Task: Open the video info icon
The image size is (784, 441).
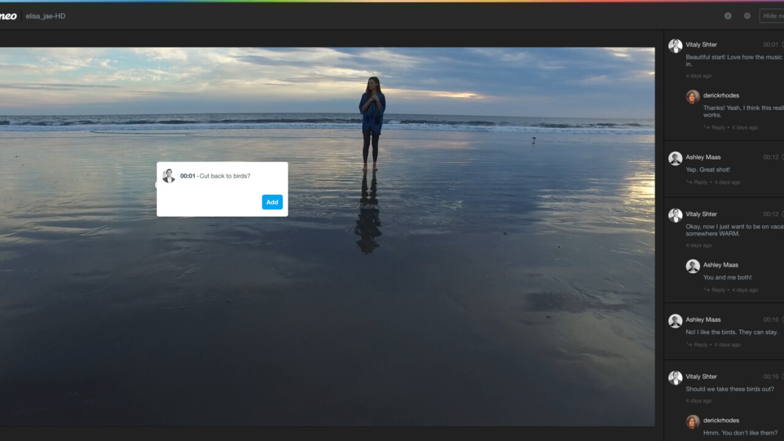Action: tap(728, 16)
